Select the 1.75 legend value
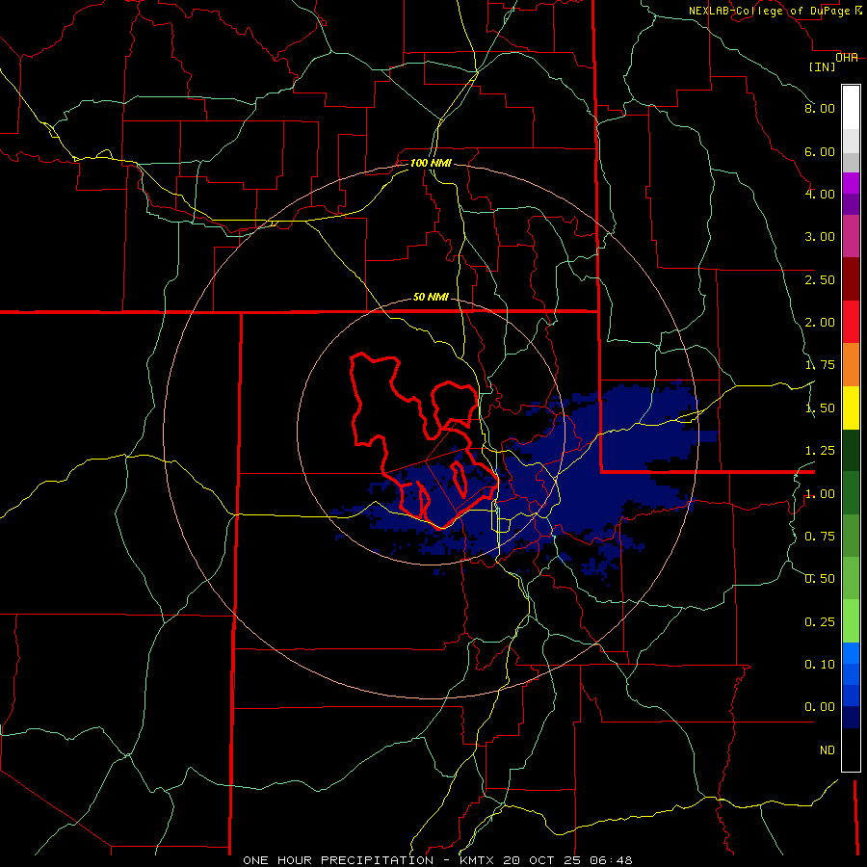Image resolution: width=867 pixels, height=867 pixels. pyautogui.click(x=820, y=365)
